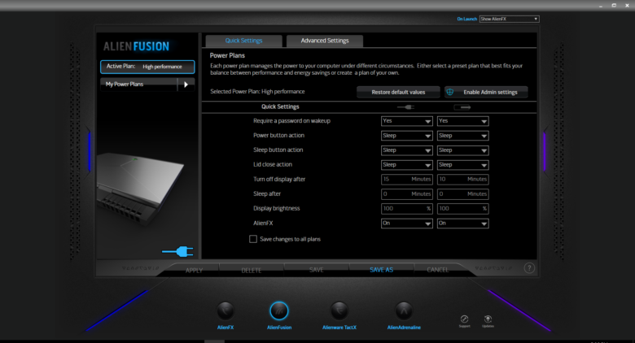
Task: Switch to Advanced Settings tab
Action: pos(325,41)
